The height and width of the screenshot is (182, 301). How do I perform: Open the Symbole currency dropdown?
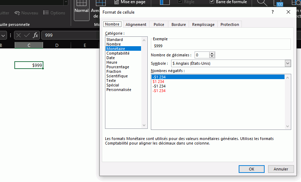pyautogui.click(x=288, y=63)
